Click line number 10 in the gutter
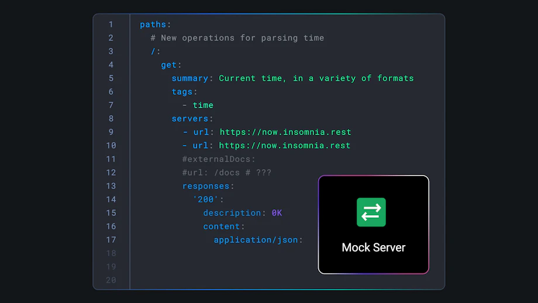 [111, 146]
